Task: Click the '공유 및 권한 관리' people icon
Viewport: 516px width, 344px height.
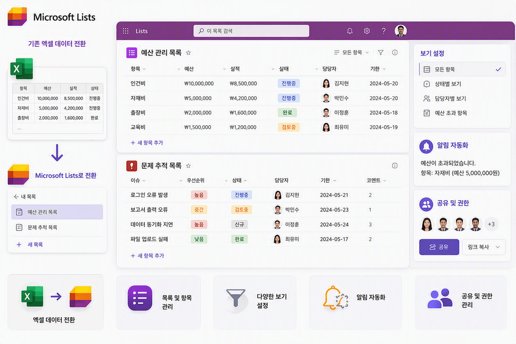Action: point(440,298)
